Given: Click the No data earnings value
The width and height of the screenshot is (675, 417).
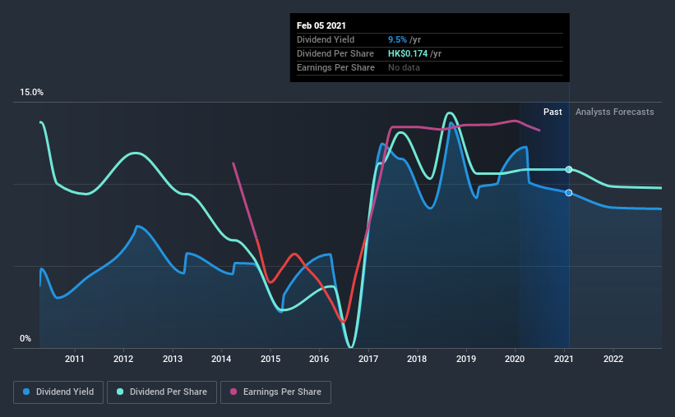Looking at the screenshot, I should coord(404,67).
